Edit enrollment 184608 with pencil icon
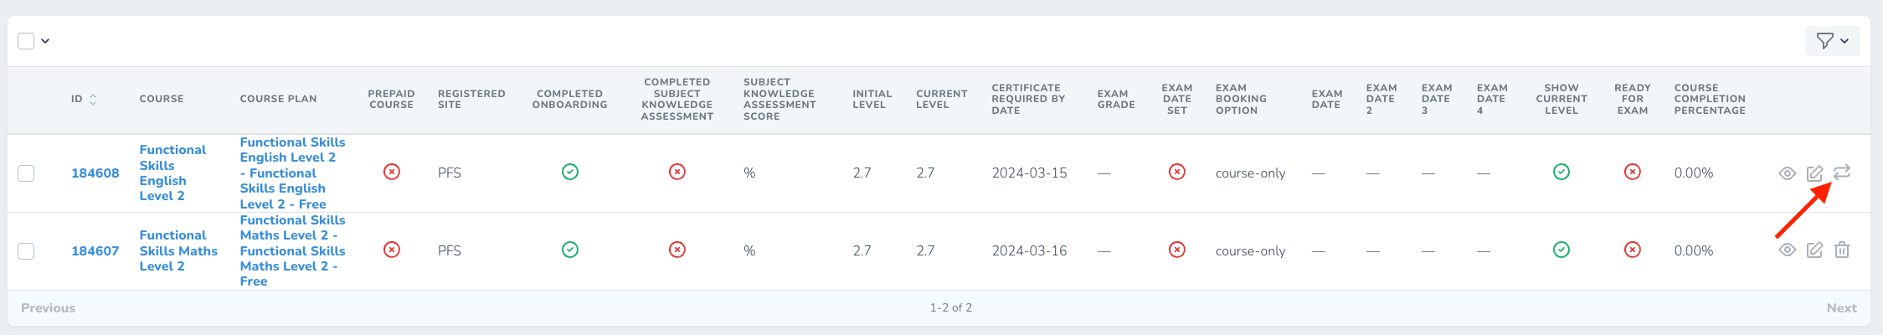 pos(1814,173)
